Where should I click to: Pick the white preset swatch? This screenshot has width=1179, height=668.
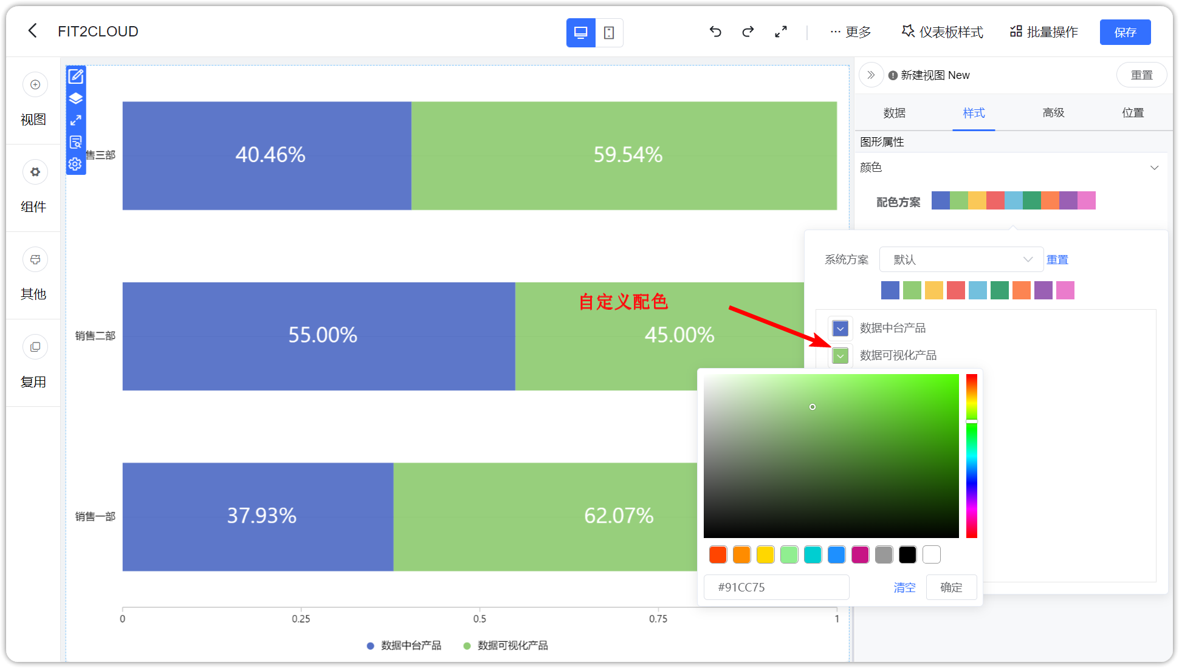click(931, 554)
